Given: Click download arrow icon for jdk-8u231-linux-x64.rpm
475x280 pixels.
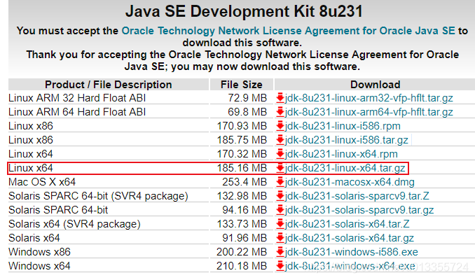Looking at the screenshot, I should point(280,154).
